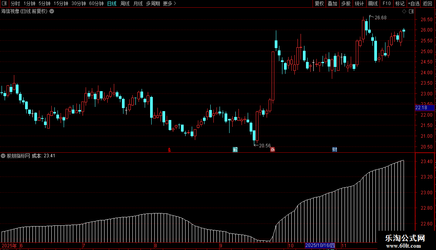Click the red S event marker

(169, 150)
